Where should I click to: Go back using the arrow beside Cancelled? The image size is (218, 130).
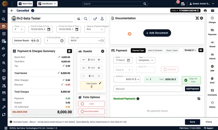12,11
